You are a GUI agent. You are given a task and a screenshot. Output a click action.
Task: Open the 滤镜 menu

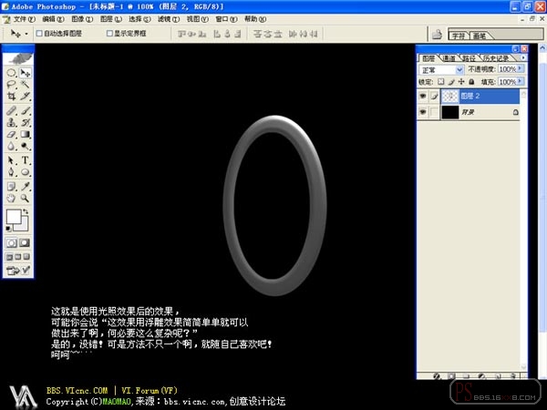click(169, 19)
